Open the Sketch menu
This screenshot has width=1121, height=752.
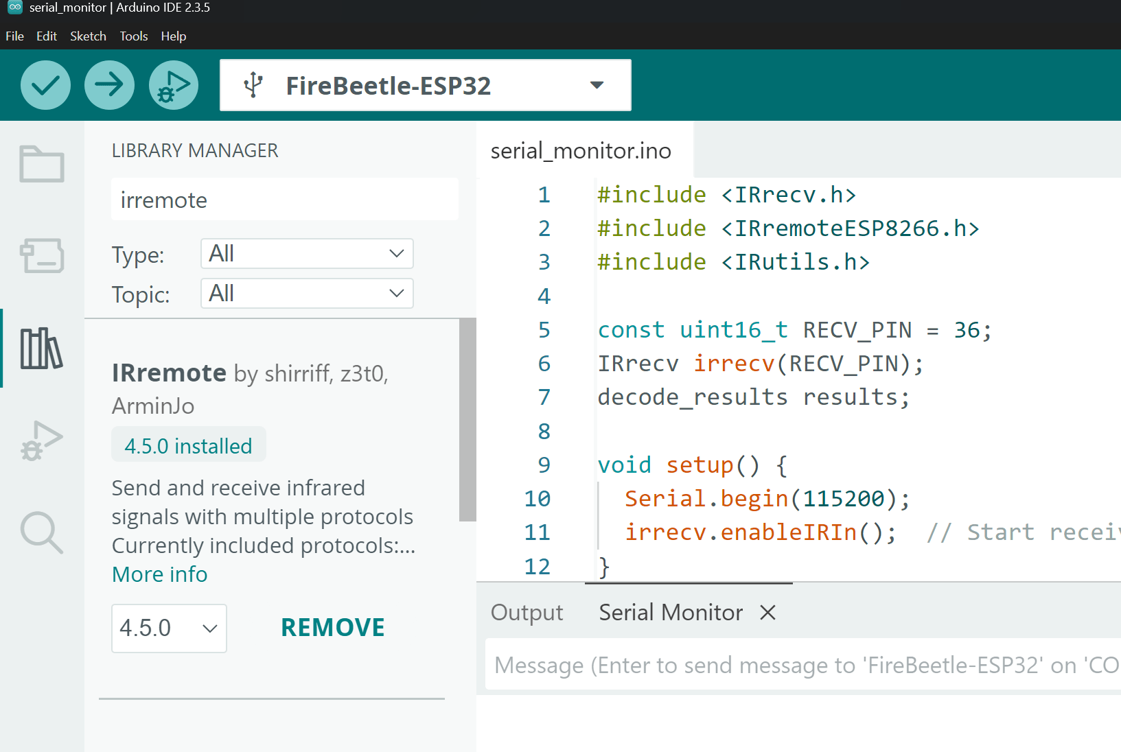pyautogui.click(x=88, y=36)
